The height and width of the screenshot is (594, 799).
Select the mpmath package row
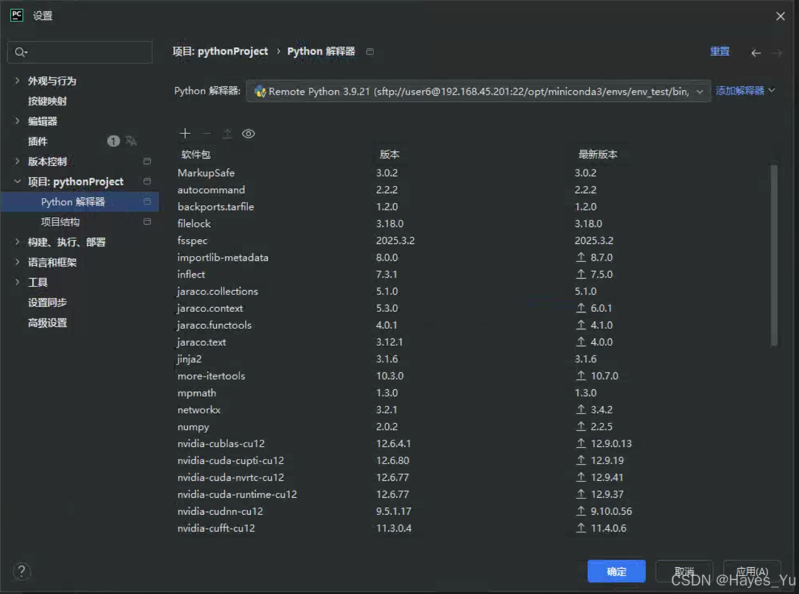472,393
